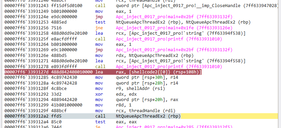Select address 00007ff6`3393126e

pos(26,55)
